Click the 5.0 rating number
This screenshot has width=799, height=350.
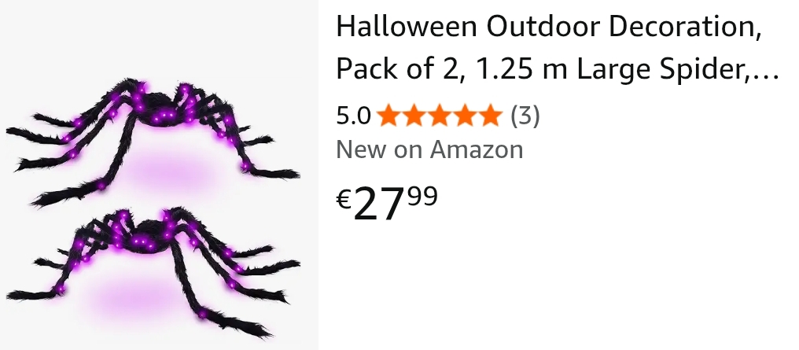(x=353, y=116)
